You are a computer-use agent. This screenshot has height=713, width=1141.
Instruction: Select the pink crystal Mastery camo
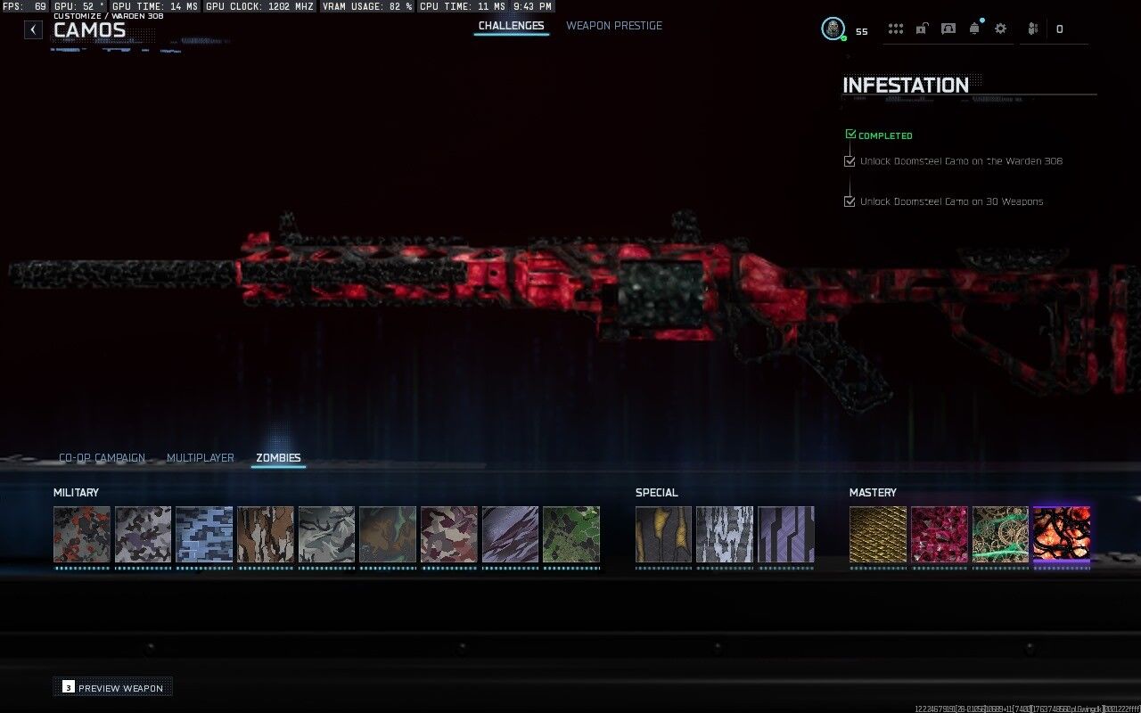tap(940, 535)
